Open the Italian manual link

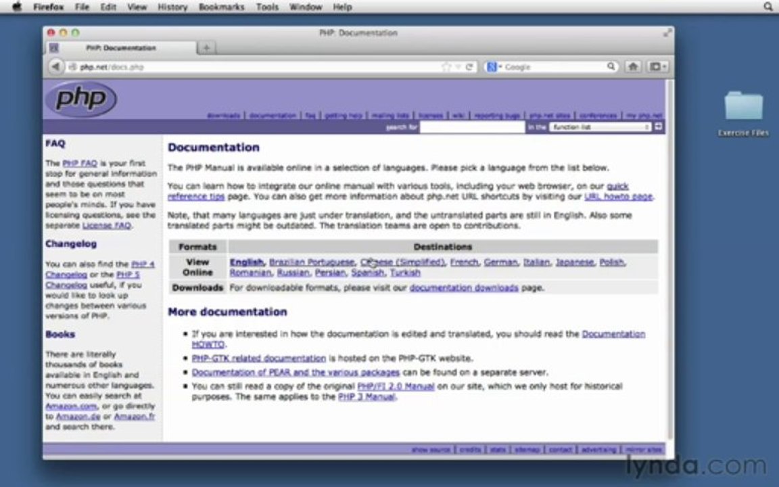coord(536,262)
